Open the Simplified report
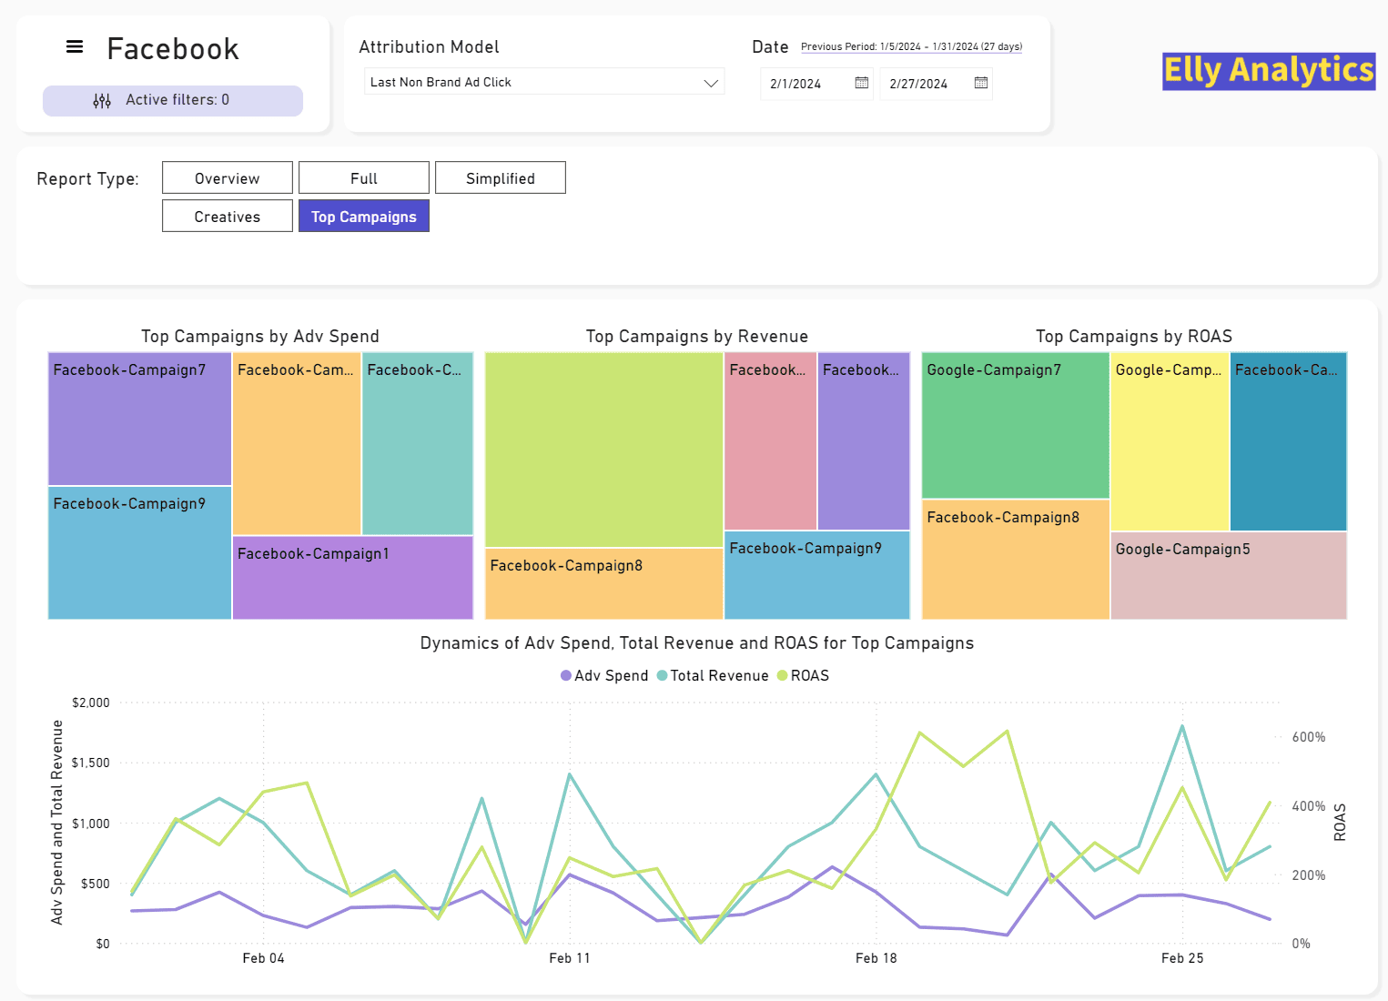The image size is (1388, 1001). [501, 178]
